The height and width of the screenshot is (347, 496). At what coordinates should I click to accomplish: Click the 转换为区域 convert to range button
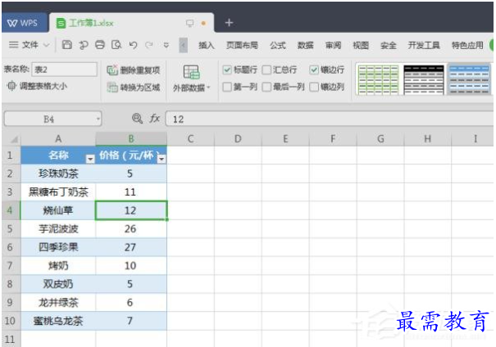[x=134, y=87]
